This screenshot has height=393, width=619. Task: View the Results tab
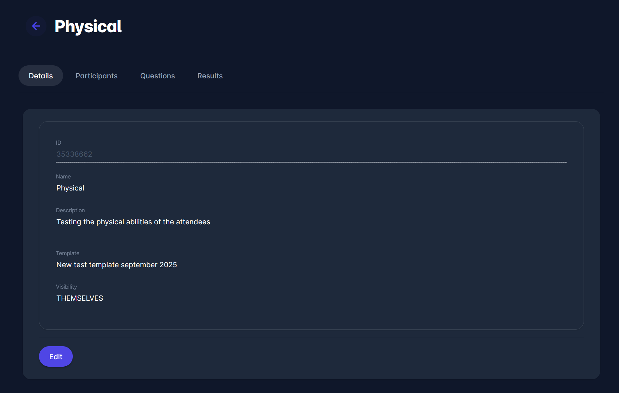pyautogui.click(x=210, y=76)
